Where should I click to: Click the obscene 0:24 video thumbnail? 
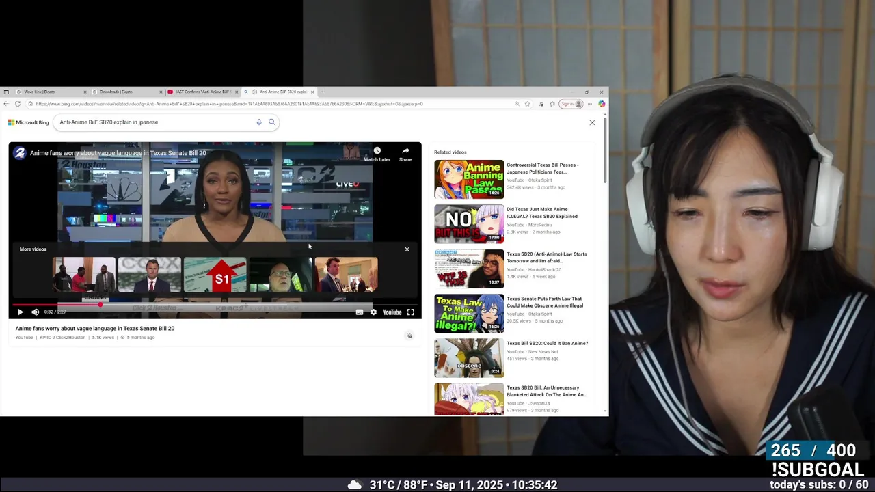(469, 357)
